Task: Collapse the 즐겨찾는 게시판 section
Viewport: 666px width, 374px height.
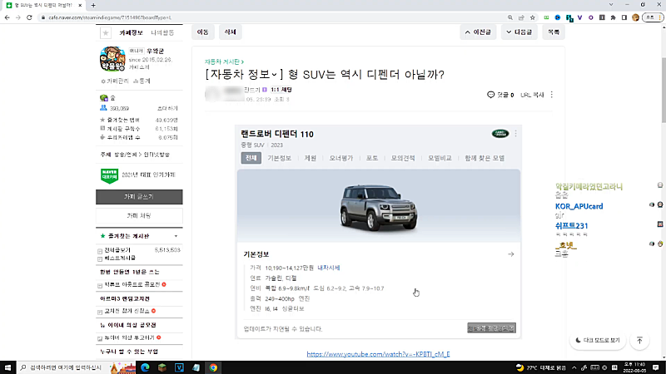Action: [x=176, y=237]
